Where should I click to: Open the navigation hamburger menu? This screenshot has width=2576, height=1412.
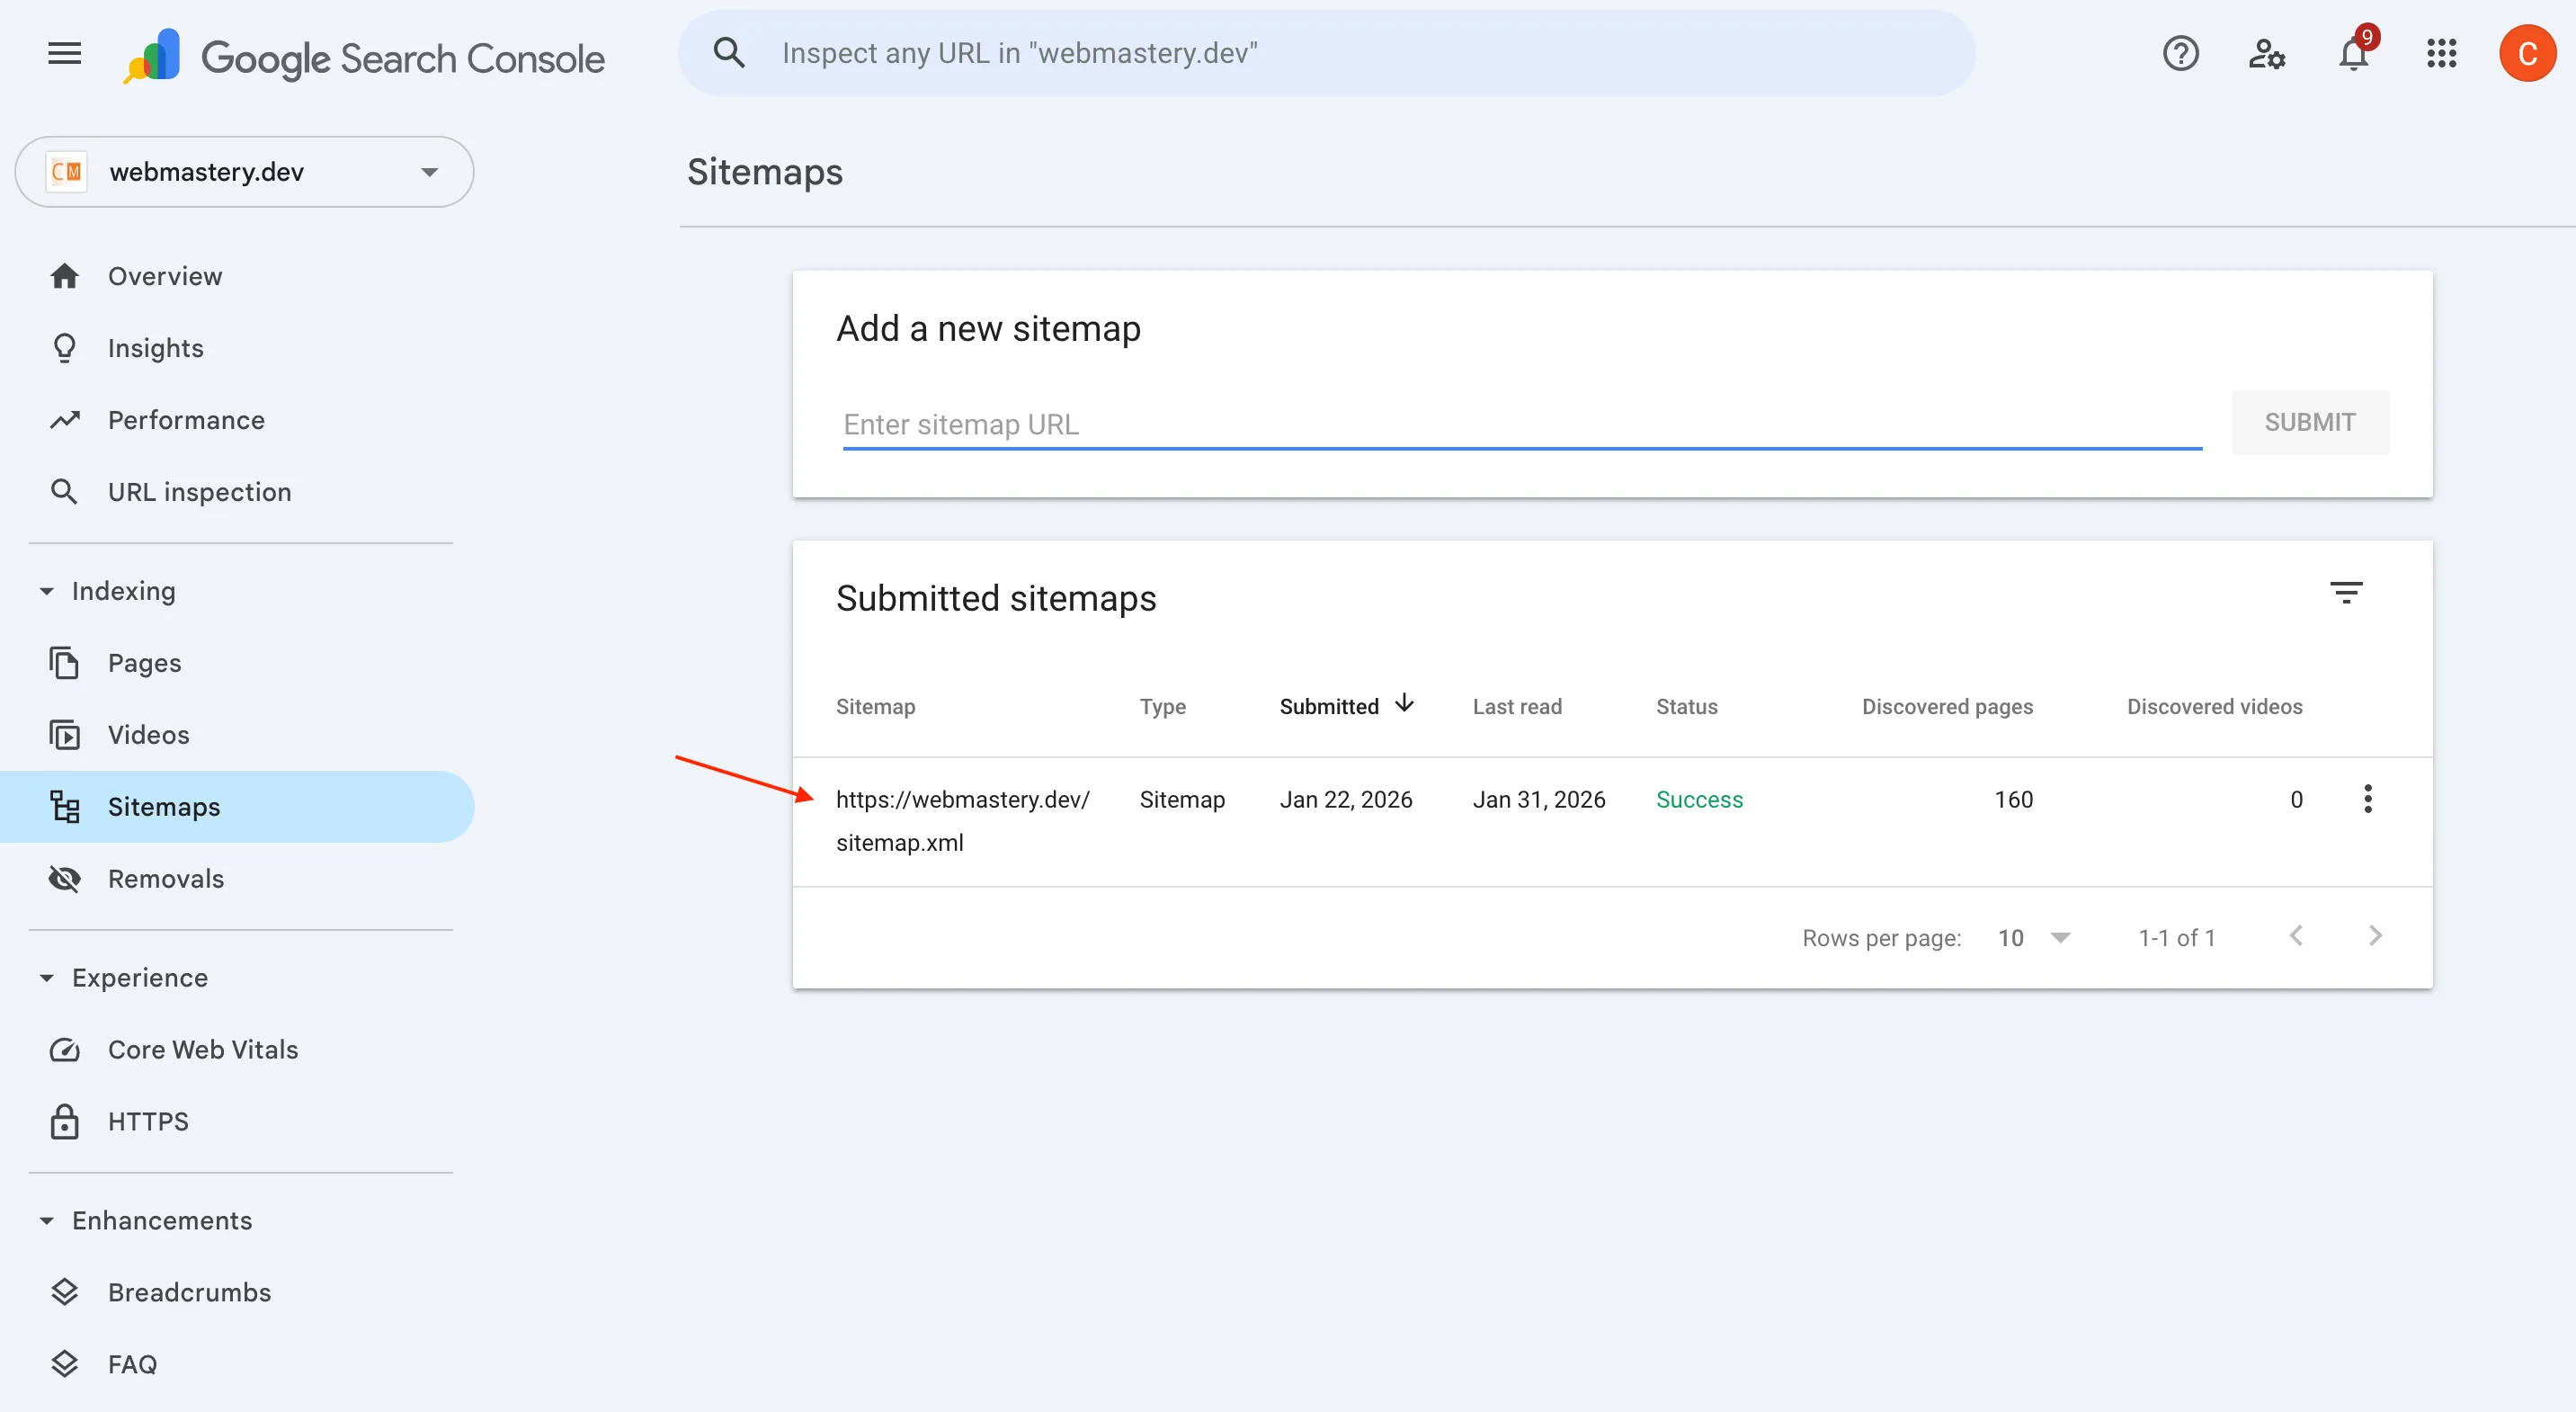pyautogui.click(x=63, y=53)
